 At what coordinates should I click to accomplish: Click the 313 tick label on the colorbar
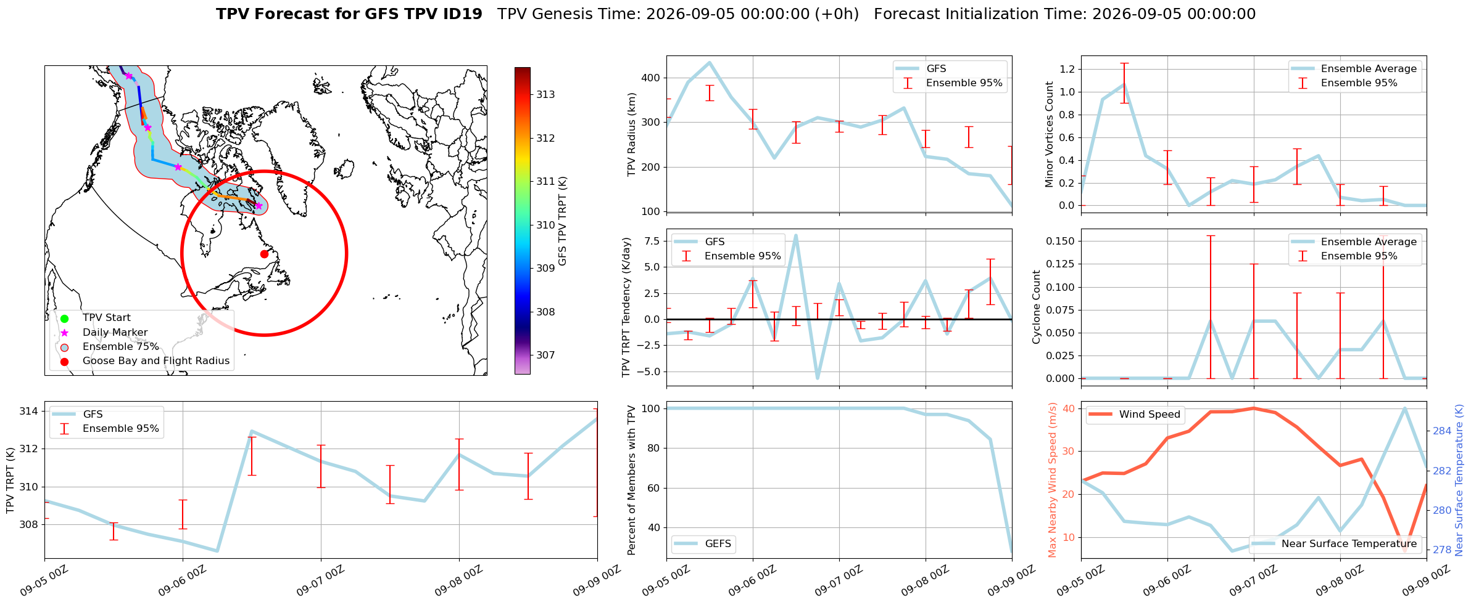point(545,95)
